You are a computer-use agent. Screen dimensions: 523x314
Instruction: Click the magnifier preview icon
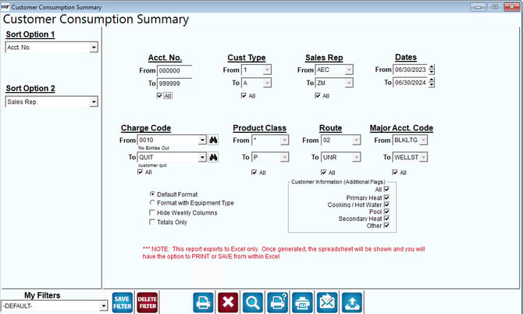click(x=253, y=302)
